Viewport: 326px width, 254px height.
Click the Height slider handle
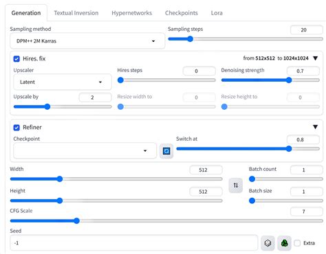tap(60, 200)
